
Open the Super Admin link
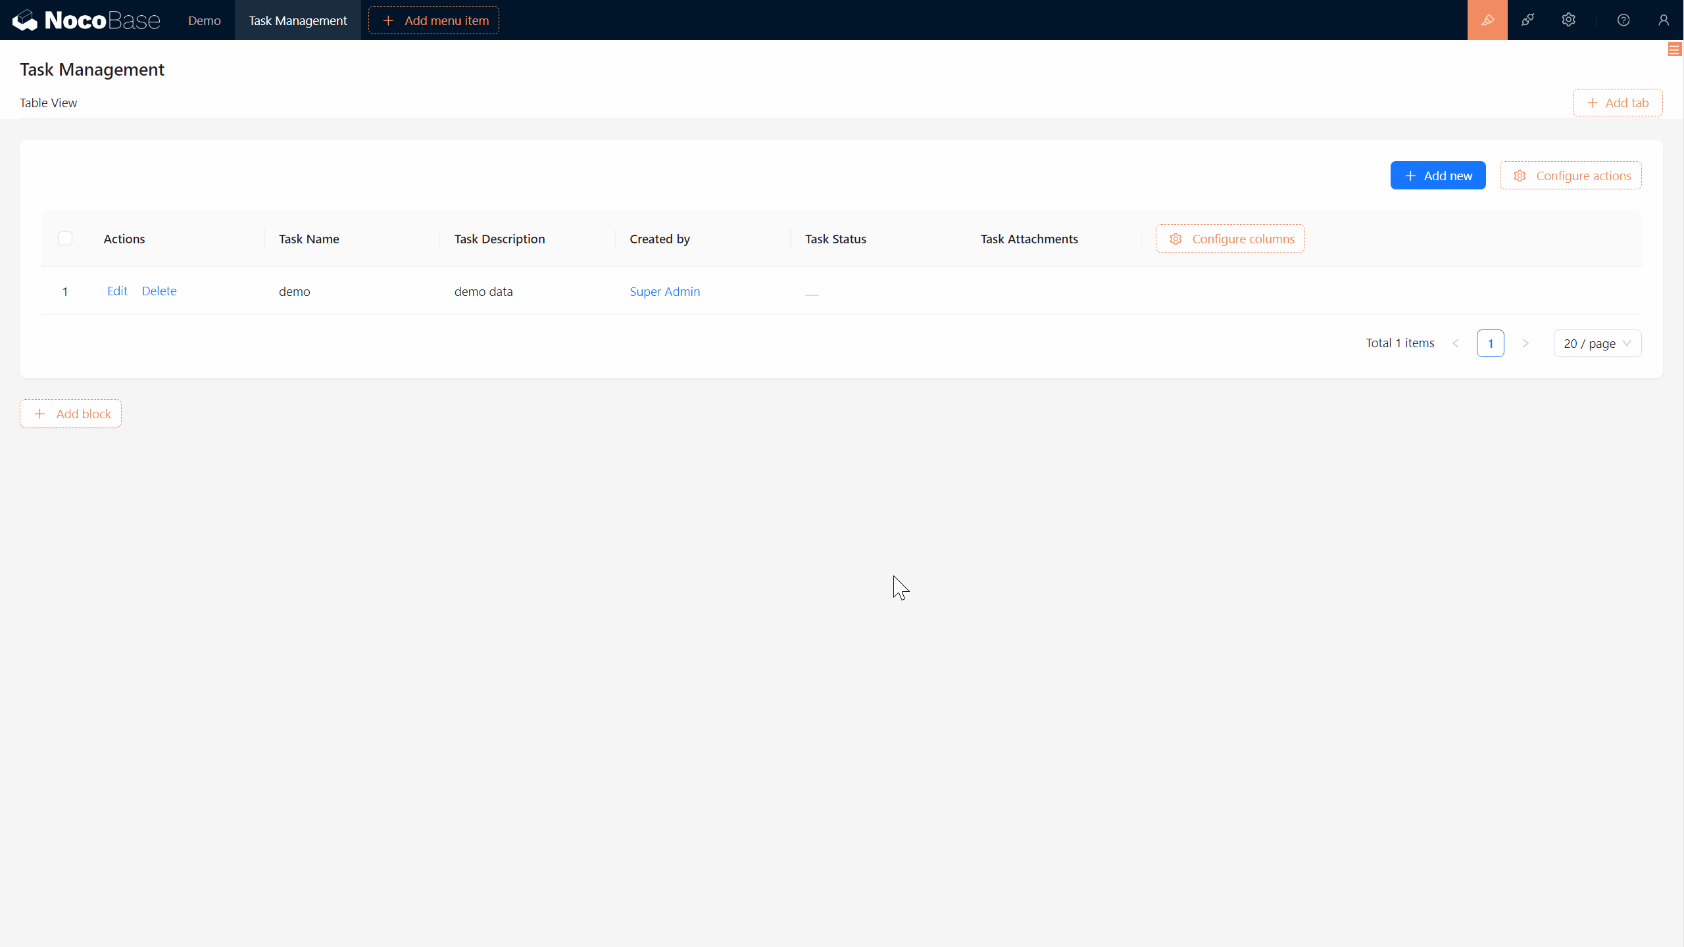664,291
